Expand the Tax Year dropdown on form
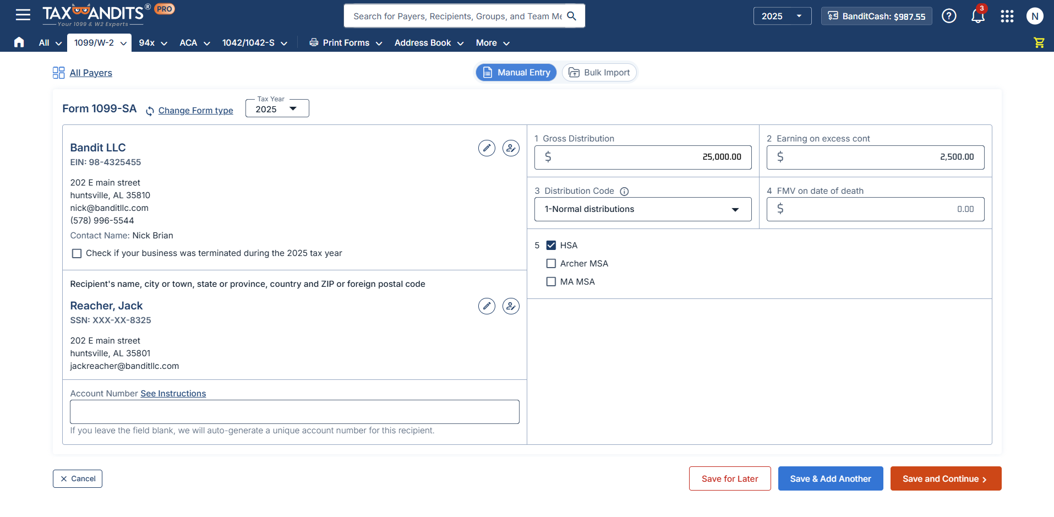The image size is (1054, 517). coord(277,109)
